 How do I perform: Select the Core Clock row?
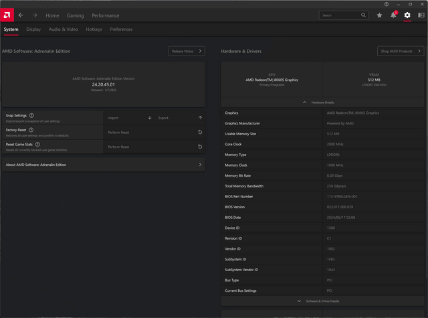tap(322, 144)
